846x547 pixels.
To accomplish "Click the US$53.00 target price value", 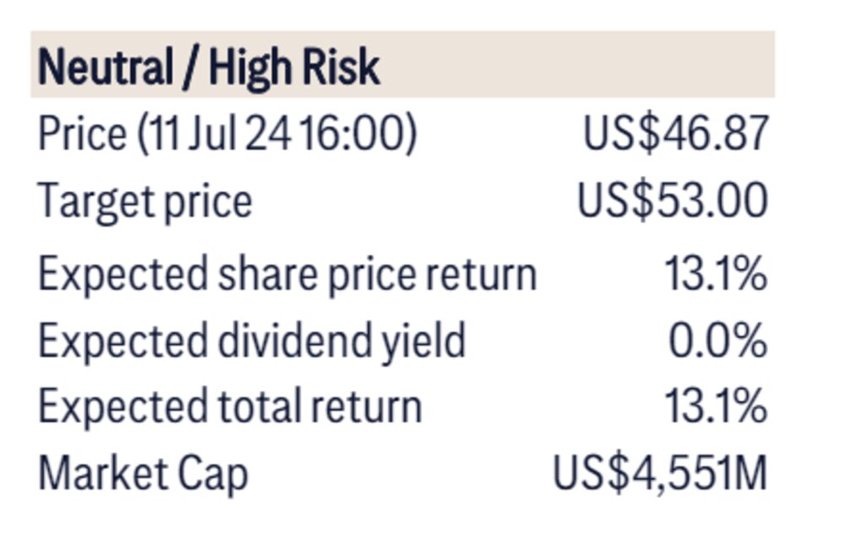I will (x=673, y=202).
